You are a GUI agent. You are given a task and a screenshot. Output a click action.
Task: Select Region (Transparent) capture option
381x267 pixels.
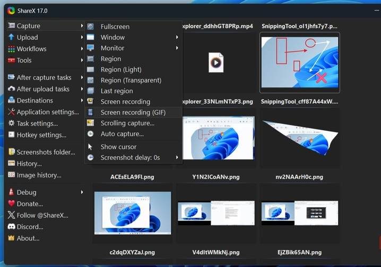click(133, 80)
